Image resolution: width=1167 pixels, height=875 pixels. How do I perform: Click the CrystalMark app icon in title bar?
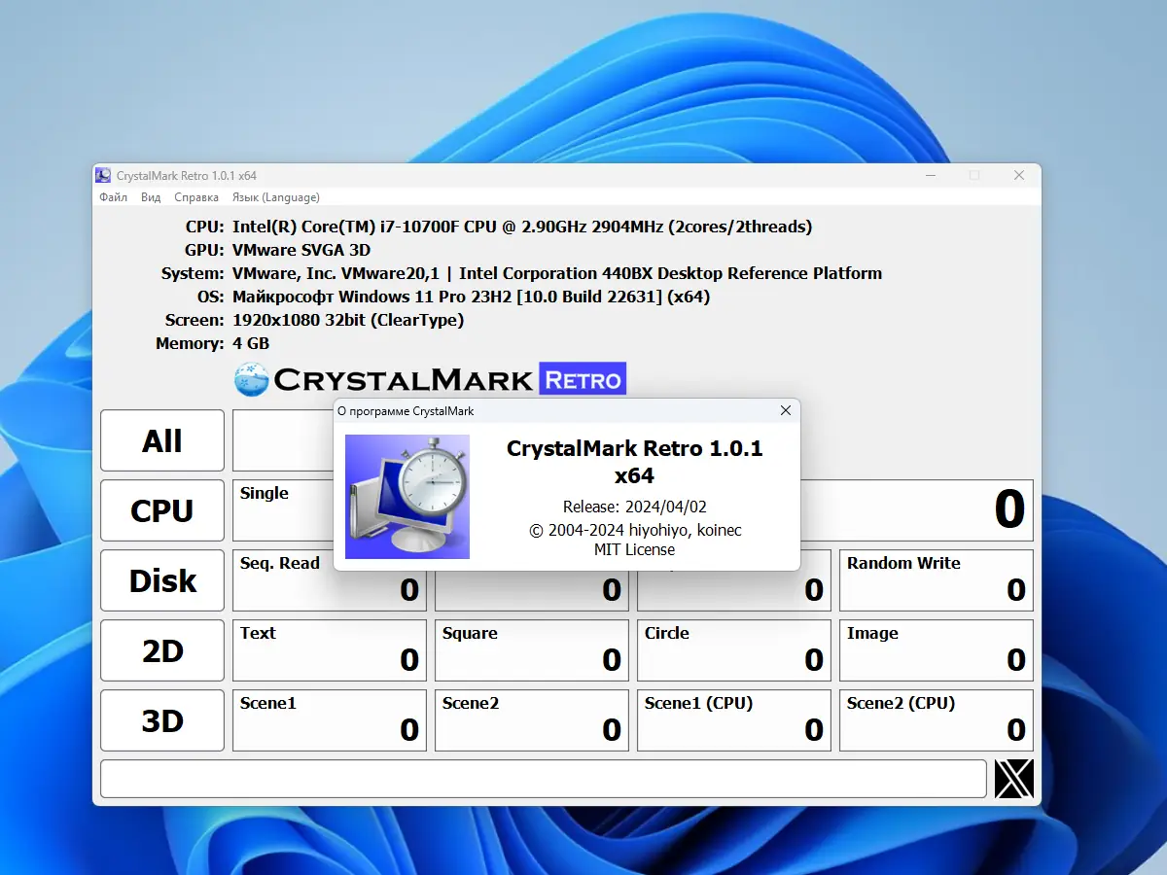[x=103, y=175]
